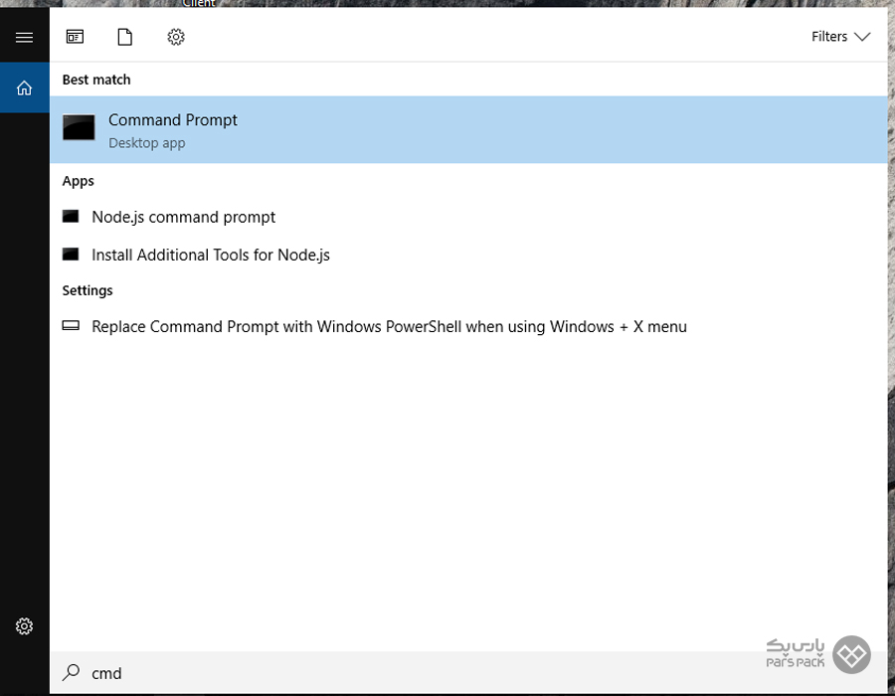Open the Settings gear in the left sidebar
Screen dimensions: 895x696
(24, 625)
